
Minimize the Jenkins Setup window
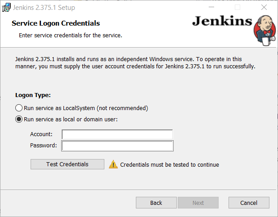[x=211, y=7]
